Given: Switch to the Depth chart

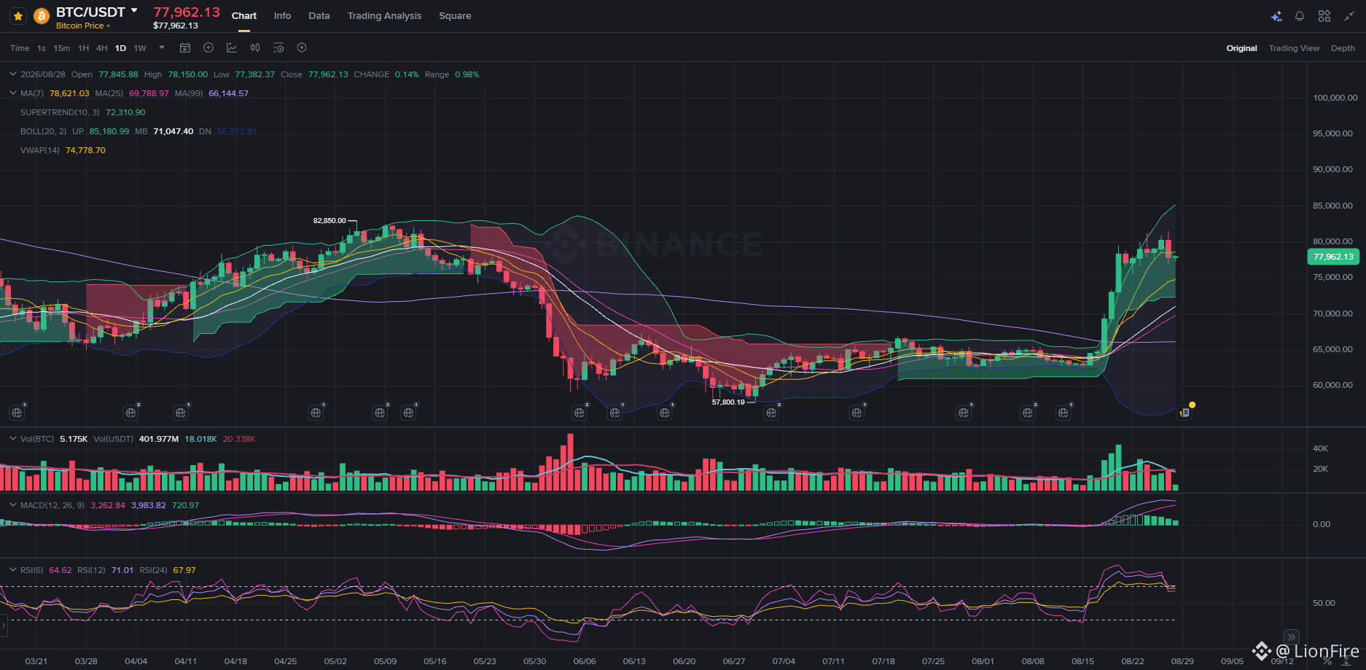Looking at the screenshot, I should click(x=1343, y=48).
